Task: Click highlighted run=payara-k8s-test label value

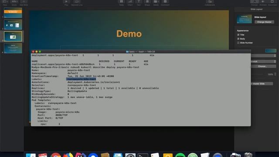Action: click(x=81, y=79)
